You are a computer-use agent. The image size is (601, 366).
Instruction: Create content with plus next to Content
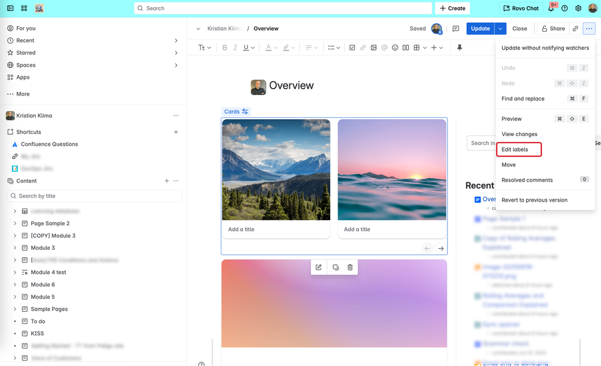click(x=167, y=181)
